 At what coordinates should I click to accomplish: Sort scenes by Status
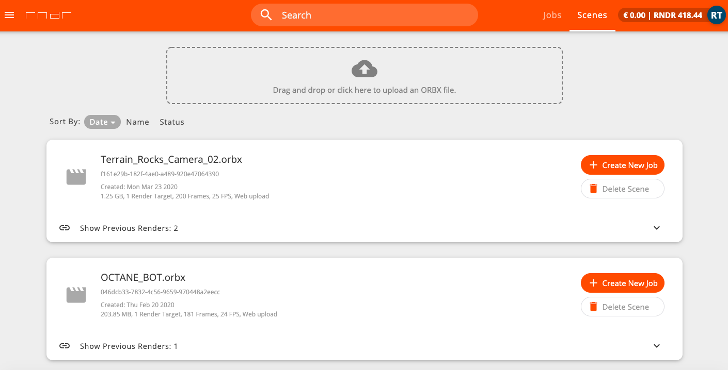click(171, 122)
